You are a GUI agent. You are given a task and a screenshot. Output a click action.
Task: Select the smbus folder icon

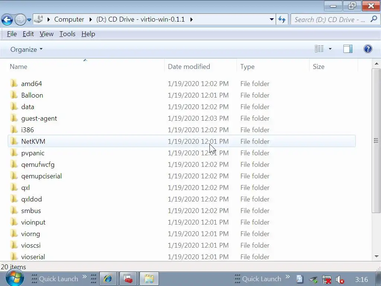click(14, 211)
